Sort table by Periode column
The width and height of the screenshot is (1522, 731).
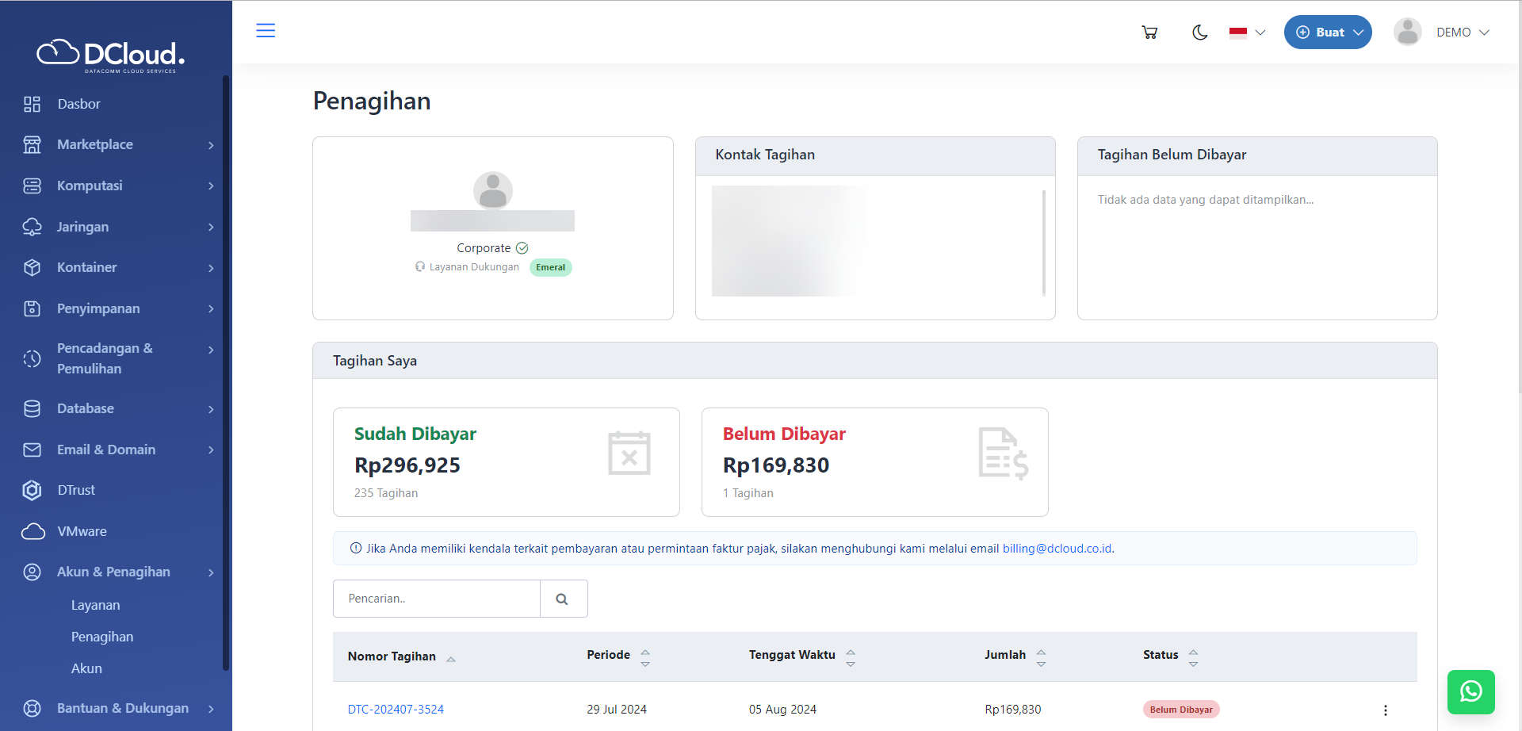click(618, 656)
